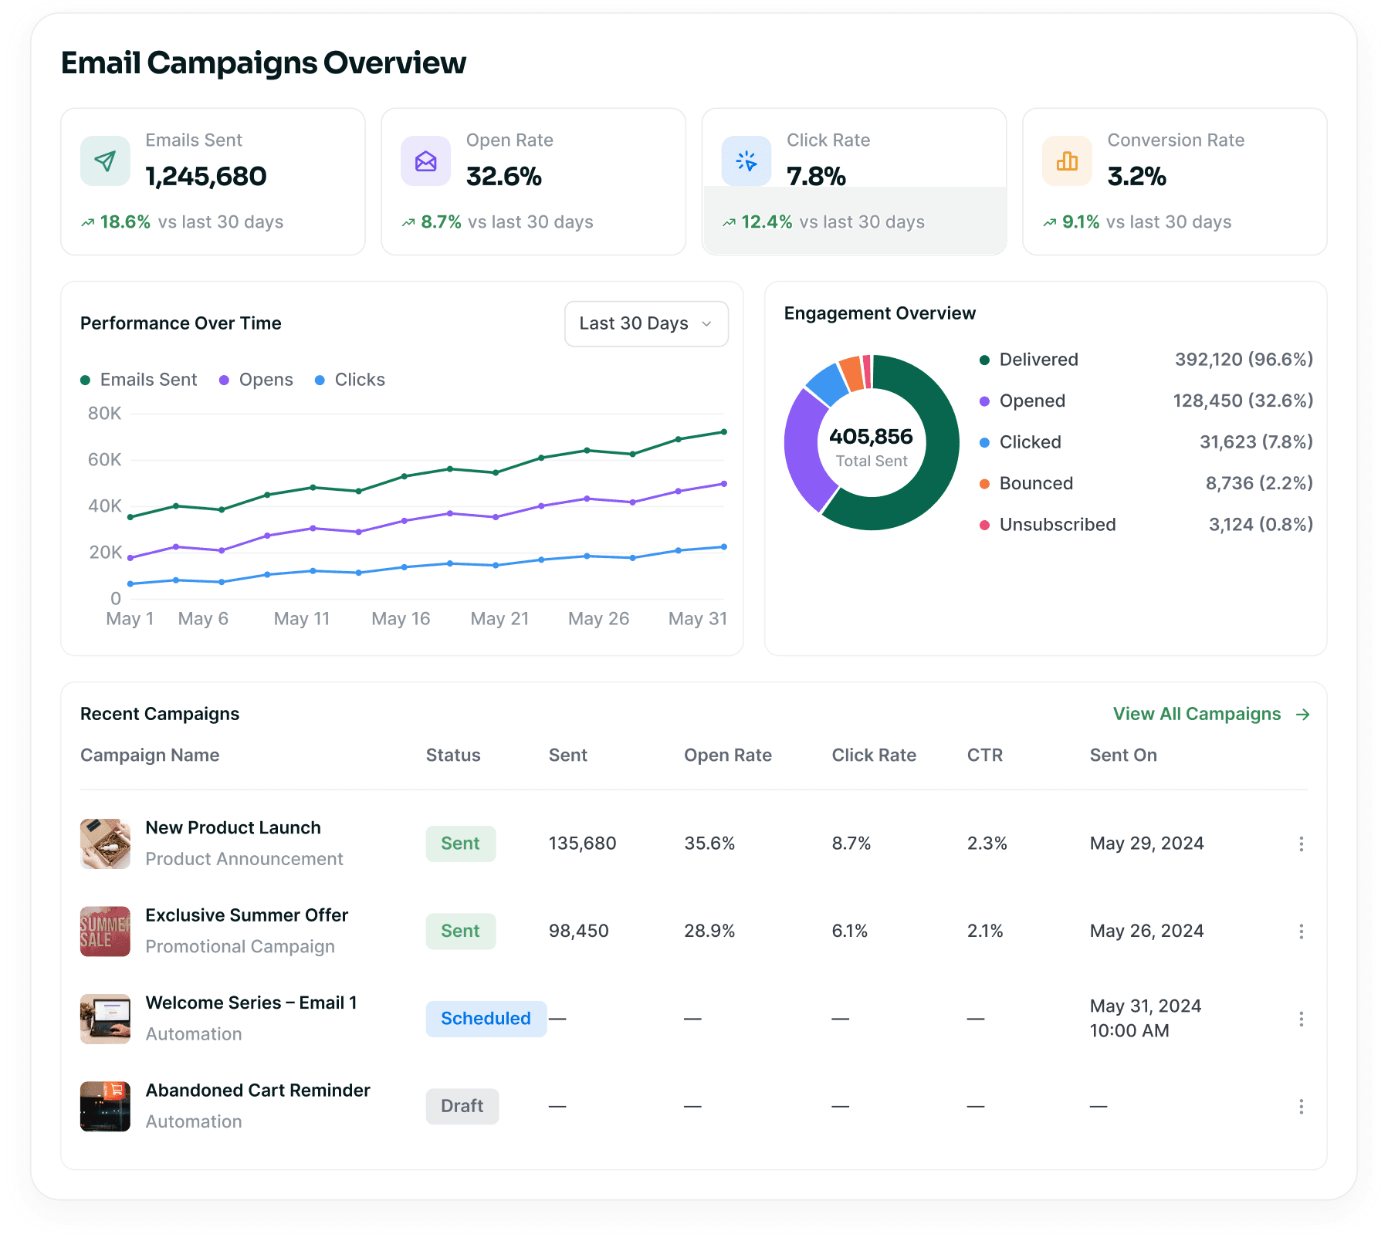Open more options for Welcome Series Email 1
Image resolution: width=1388 pixels, height=1241 pixels.
click(x=1301, y=1019)
